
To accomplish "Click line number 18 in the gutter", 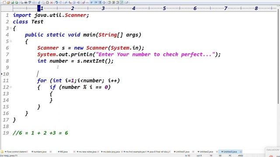I will [6, 126].
